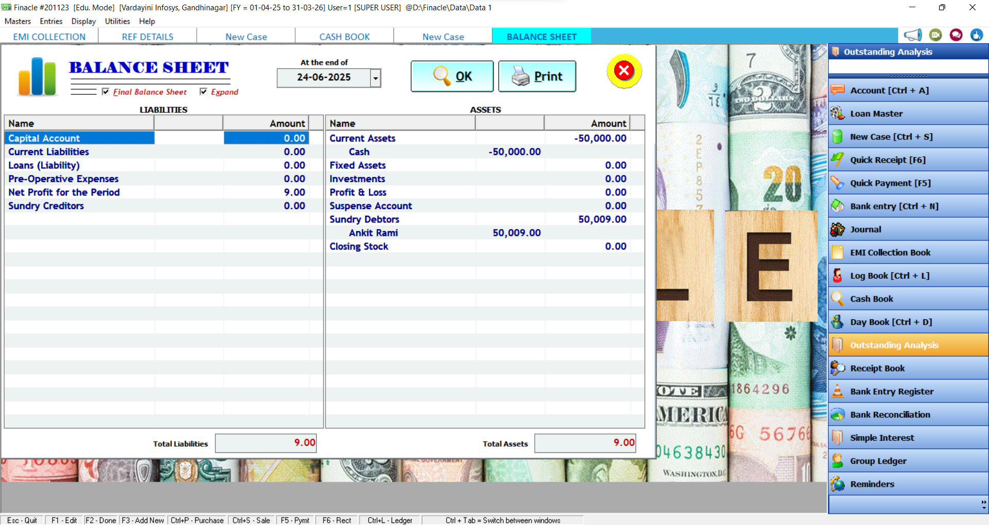Viewport: 989px width, 525px height.
Task: Click the megaphone announcement icon
Action: tap(913, 35)
